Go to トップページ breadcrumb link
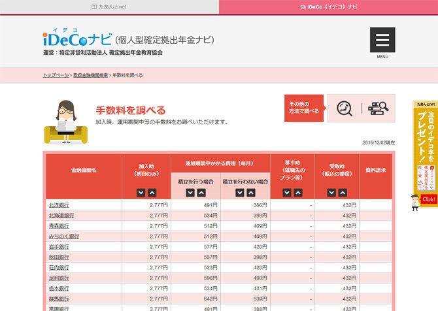Image resolution: width=438 pixels, height=311 pixels. pyautogui.click(x=56, y=75)
